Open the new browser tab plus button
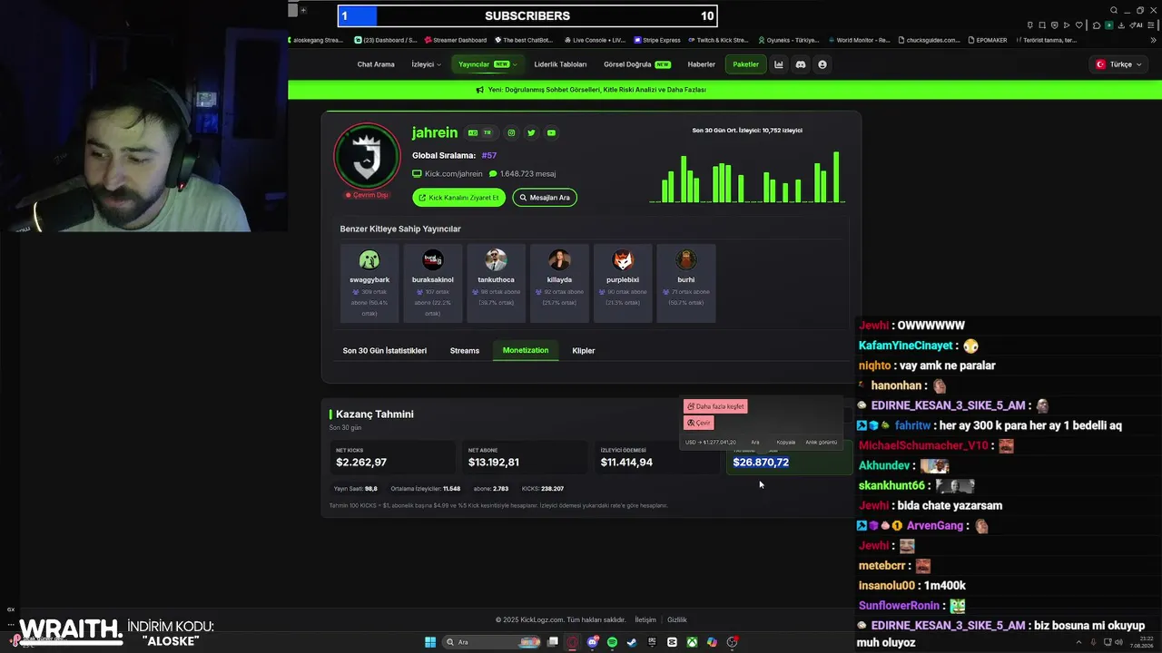This screenshot has height=653, width=1162. 304,10
